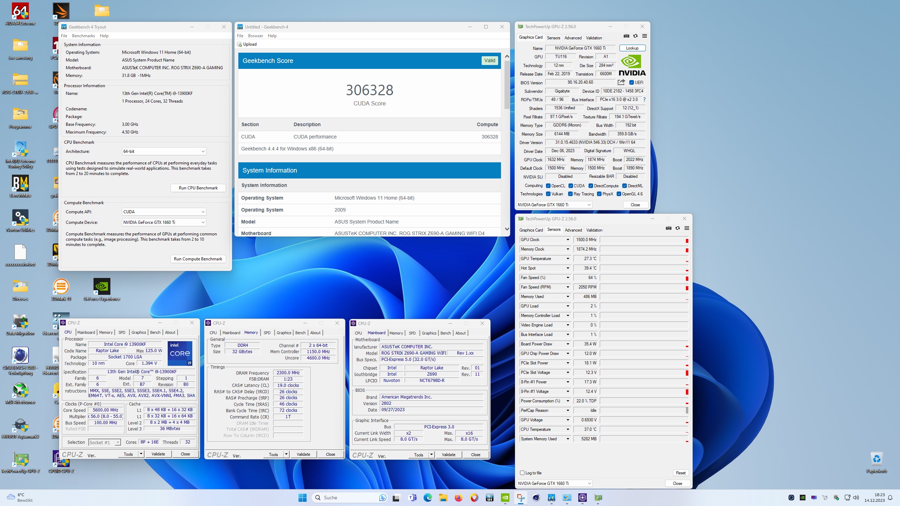Image resolution: width=900 pixels, height=506 pixels.
Task: Open File Explorer from taskbar
Action: click(443, 498)
